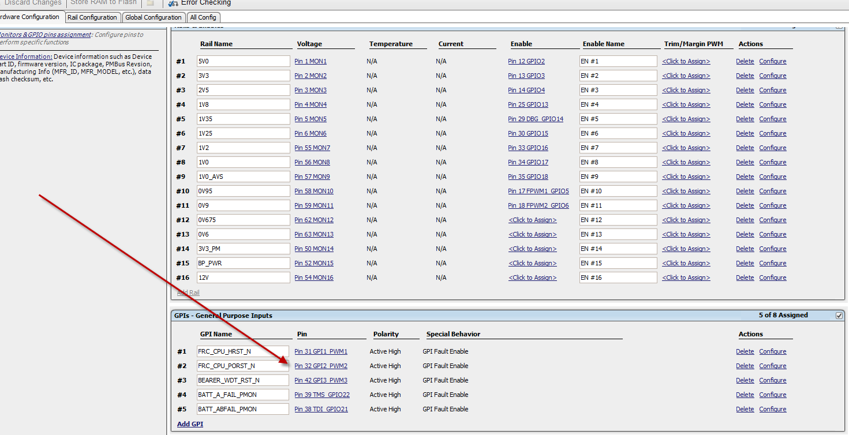Image resolution: width=849 pixels, height=435 pixels.
Task: Edit the BEARER_WDT_RST_N GPI name field
Action: 242,380
